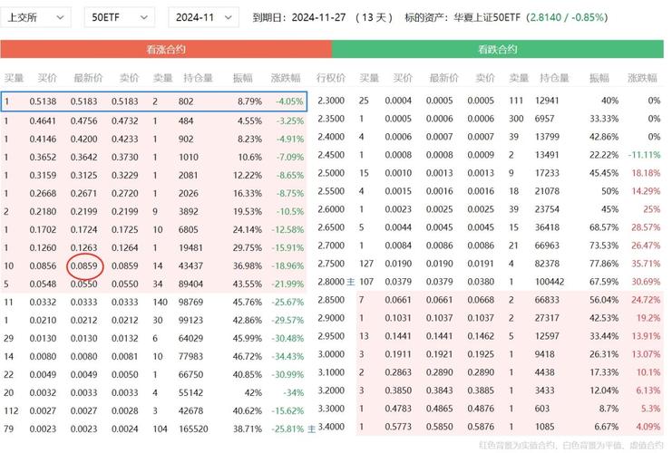Viewport: 672px width, 453px height.
Task: Click call open interest 2081
Action: coord(188,176)
